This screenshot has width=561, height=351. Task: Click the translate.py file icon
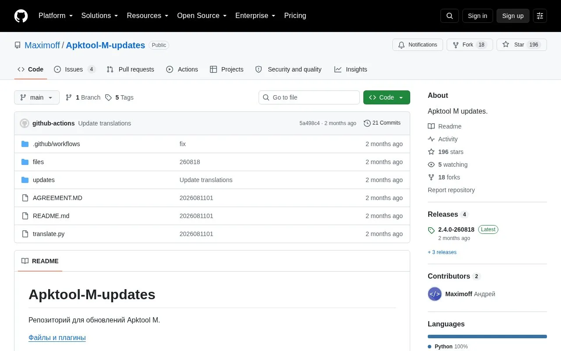tap(25, 234)
